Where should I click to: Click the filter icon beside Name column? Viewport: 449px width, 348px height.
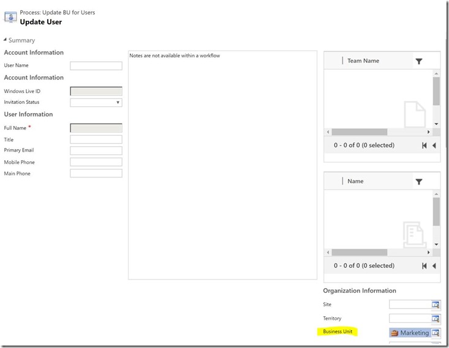pos(418,182)
